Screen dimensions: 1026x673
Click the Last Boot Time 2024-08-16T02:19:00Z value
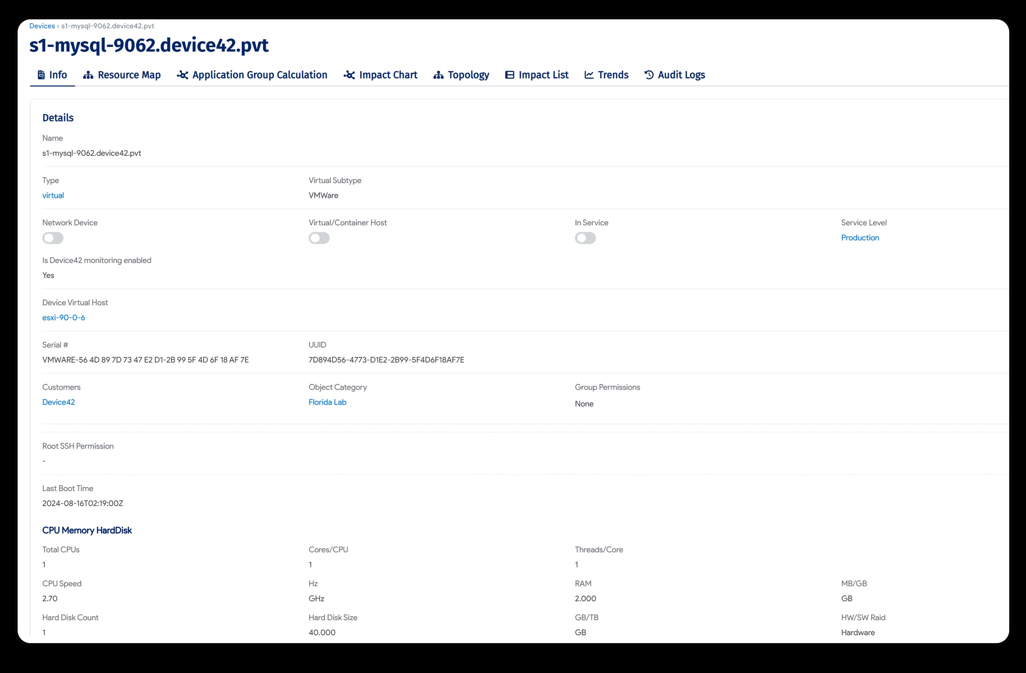coord(83,503)
